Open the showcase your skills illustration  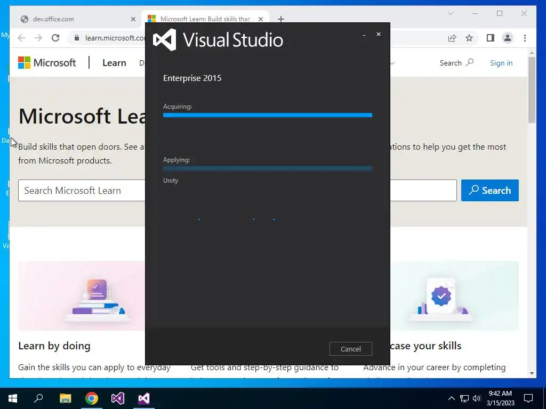click(x=454, y=296)
